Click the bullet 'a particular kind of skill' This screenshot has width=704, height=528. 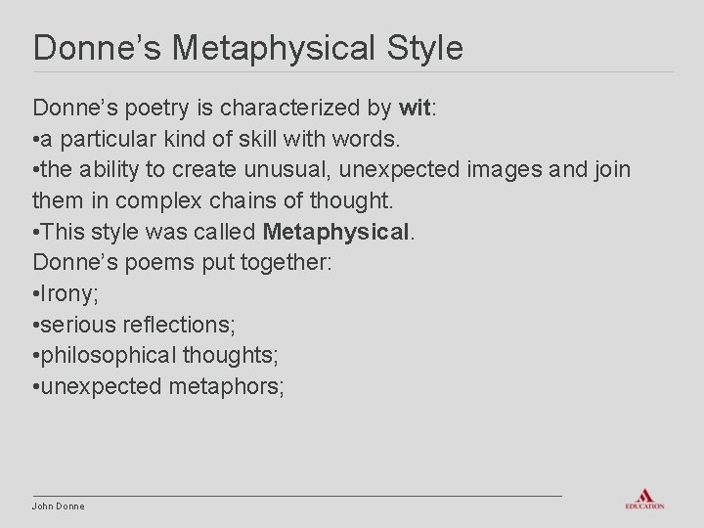pos(216,139)
